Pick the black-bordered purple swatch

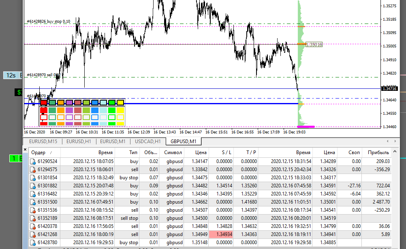(69, 103)
